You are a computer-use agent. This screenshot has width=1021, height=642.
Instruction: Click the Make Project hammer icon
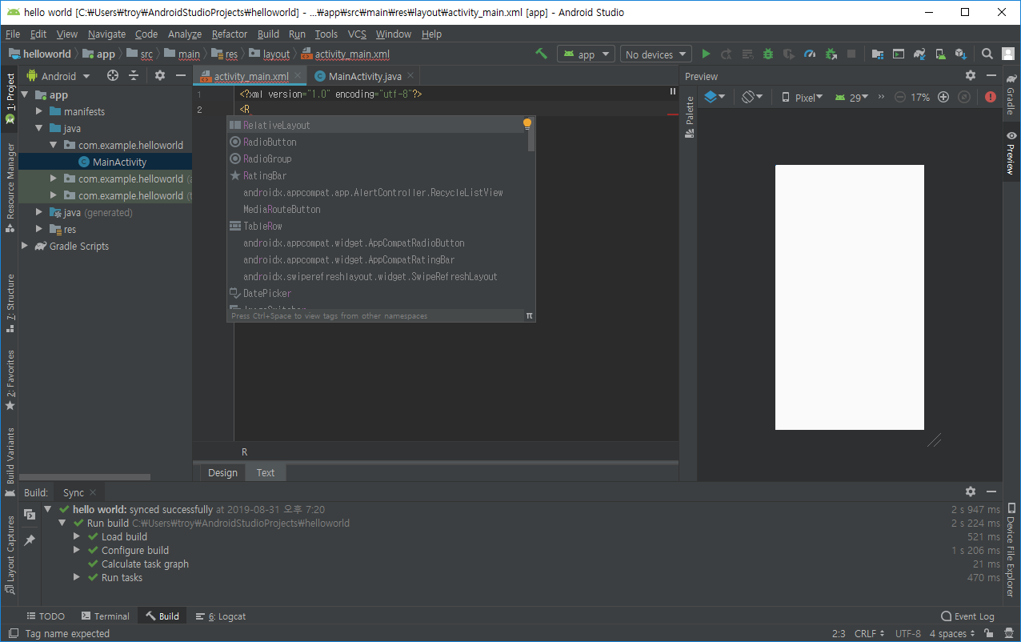click(542, 54)
